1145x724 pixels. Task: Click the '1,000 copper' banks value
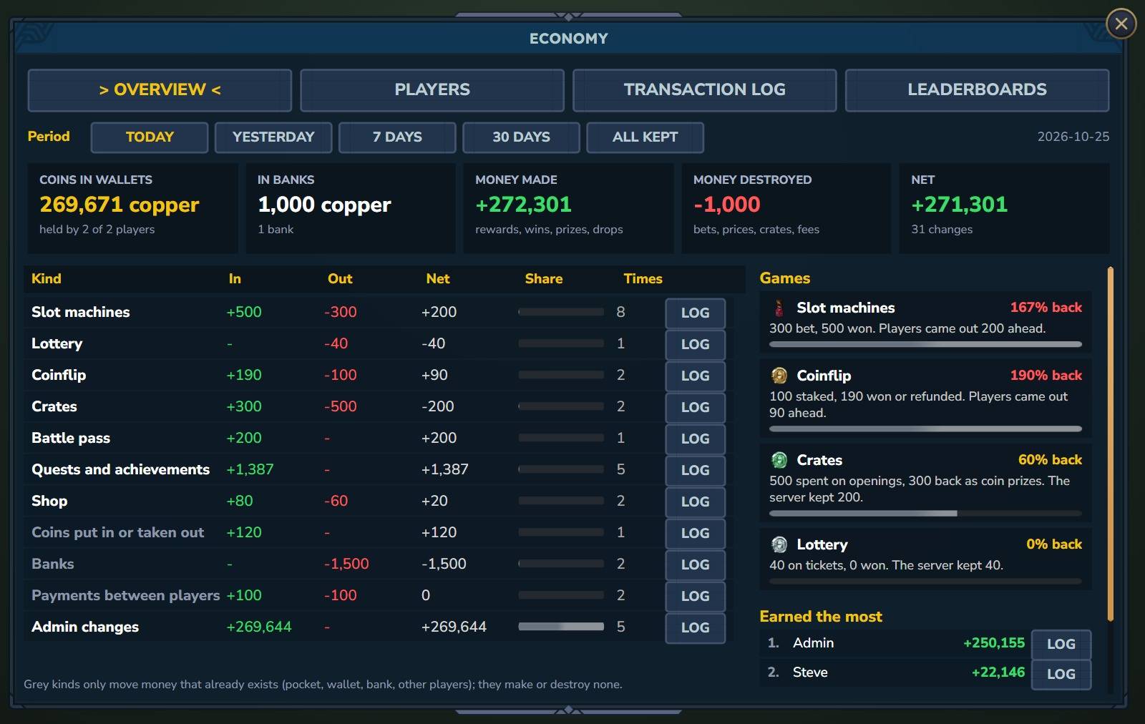coord(324,205)
